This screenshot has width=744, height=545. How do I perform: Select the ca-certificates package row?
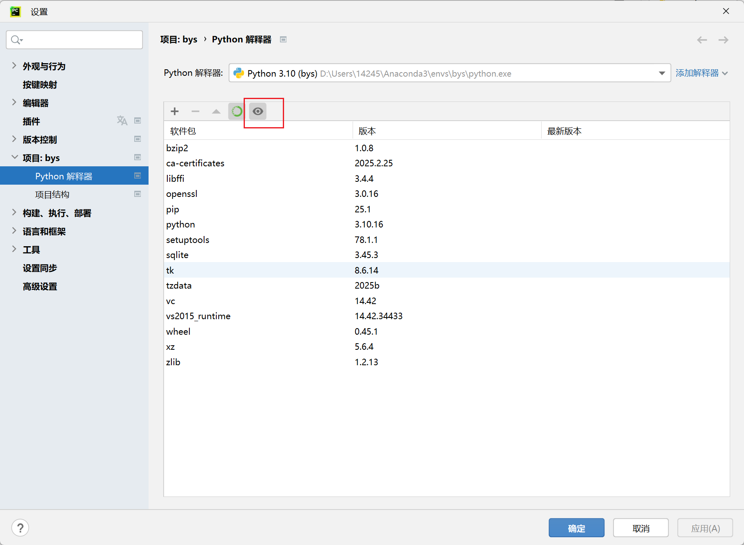tap(446, 163)
